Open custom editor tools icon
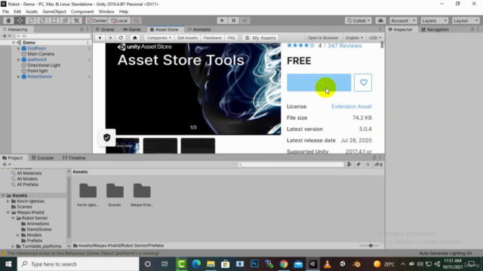The image size is (483, 271). pos(77,20)
